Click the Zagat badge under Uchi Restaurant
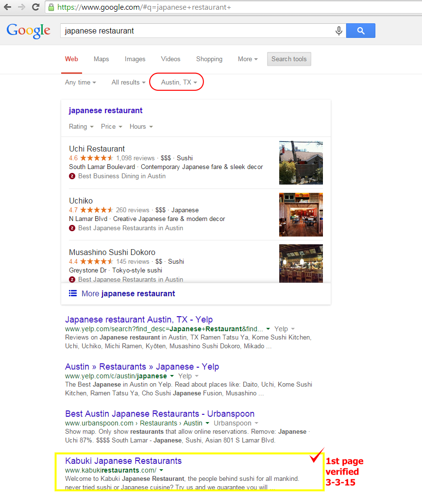This screenshot has height=493, width=422. click(72, 176)
